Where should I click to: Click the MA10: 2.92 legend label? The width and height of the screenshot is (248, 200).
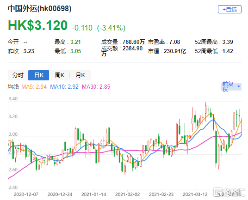tap(64, 87)
